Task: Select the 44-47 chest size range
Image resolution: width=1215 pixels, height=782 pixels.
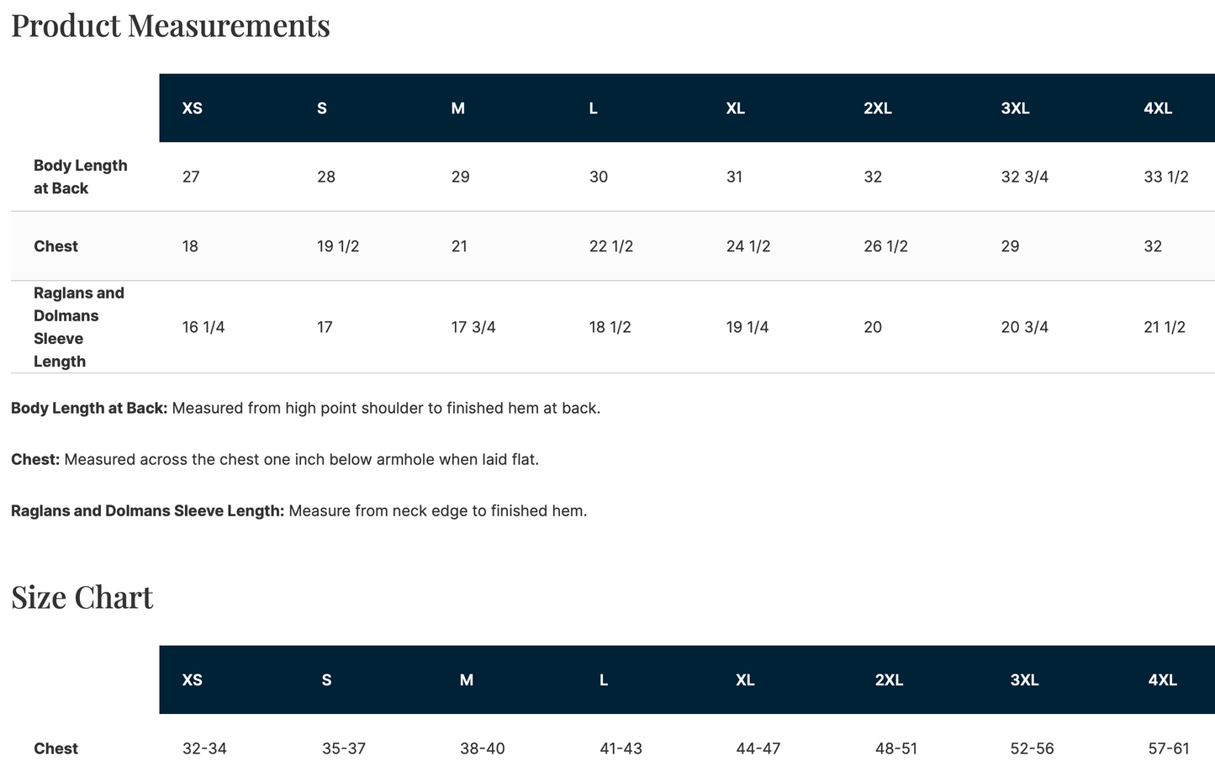Action: (x=758, y=748)
